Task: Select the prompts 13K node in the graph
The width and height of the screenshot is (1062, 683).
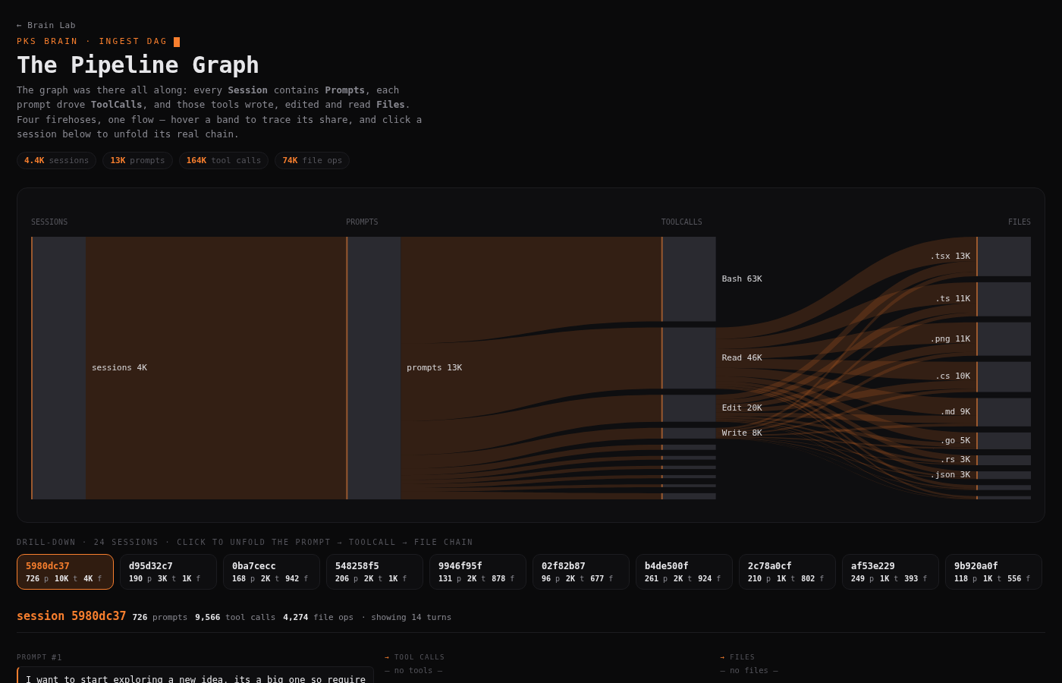Action: (374, 368)
